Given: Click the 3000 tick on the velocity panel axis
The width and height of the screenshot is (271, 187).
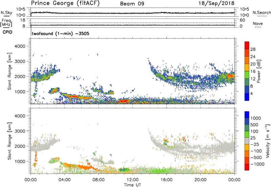Looking at the screenshot, I should pyautogui.click(x=20, y=131).
